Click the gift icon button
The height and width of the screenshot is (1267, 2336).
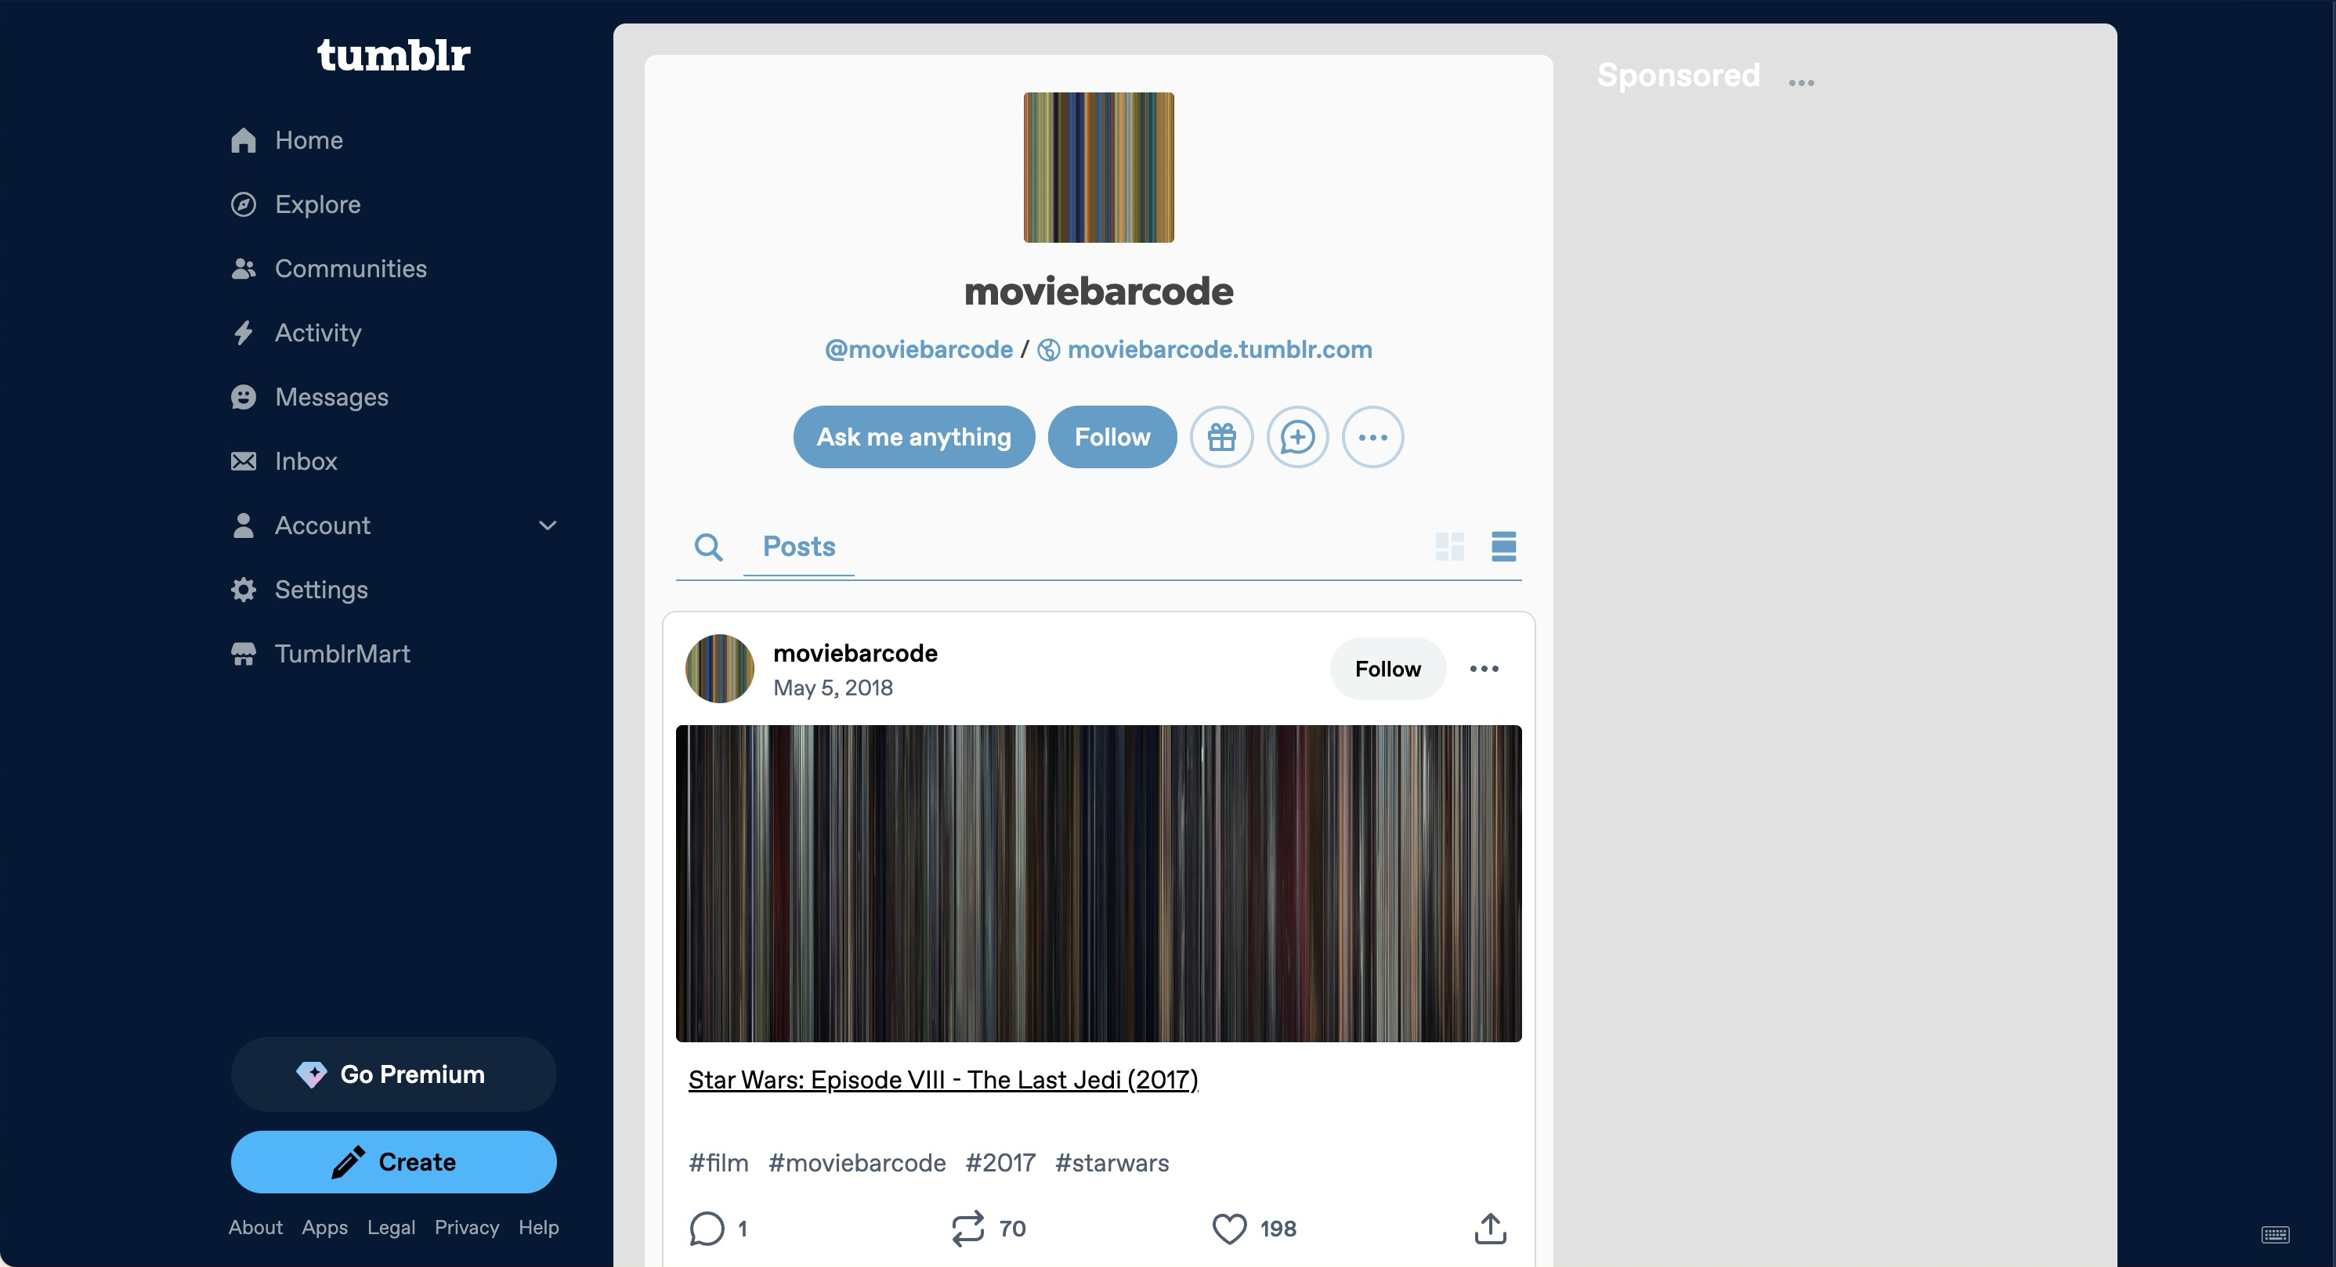pyautogui.click(x=1221, y=437)
